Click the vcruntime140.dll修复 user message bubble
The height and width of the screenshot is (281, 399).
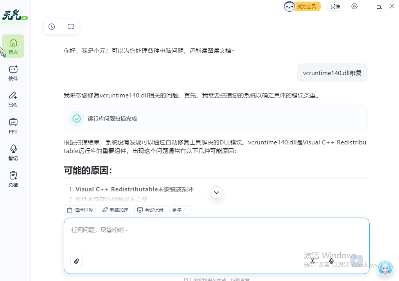pyautogui.click(x=332, y=73)
